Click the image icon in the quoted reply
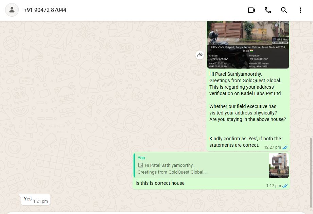Screen dimensions: 313x214 [141, 165]
